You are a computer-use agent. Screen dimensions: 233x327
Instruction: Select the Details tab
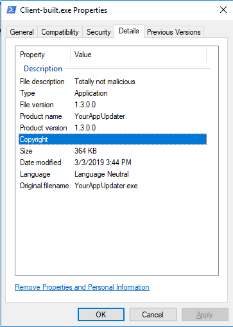(x=129, y=31)
